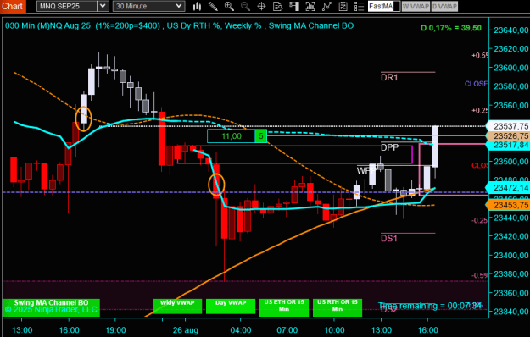This screenshot has width=530, height=337.
Task: Click the Wkly VWAP green button
Action: [177, 306]
